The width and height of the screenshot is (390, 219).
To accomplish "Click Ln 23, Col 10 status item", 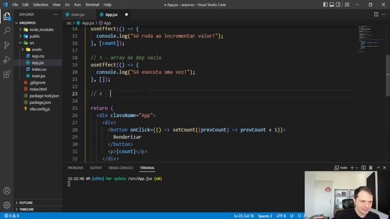I will pyautogui.click(x=244, y=216).
